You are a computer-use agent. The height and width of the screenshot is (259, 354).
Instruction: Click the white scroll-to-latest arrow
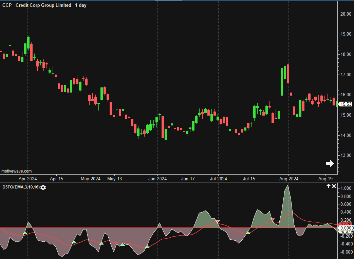click(330, 164)
